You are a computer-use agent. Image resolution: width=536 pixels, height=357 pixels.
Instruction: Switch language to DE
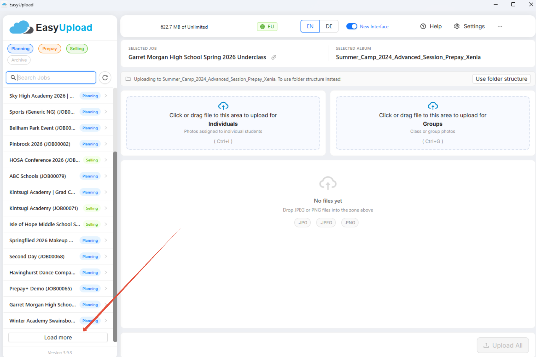pos(329,26)
